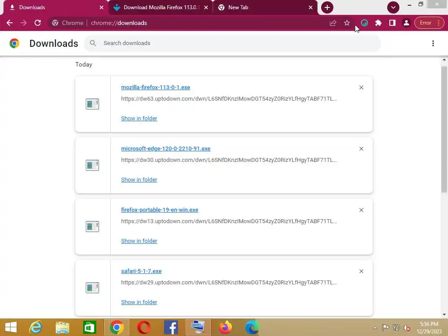Click the Chrome logo beside Downloads title
This screenshot has height=336, width=448.
[x=14, y=43]
